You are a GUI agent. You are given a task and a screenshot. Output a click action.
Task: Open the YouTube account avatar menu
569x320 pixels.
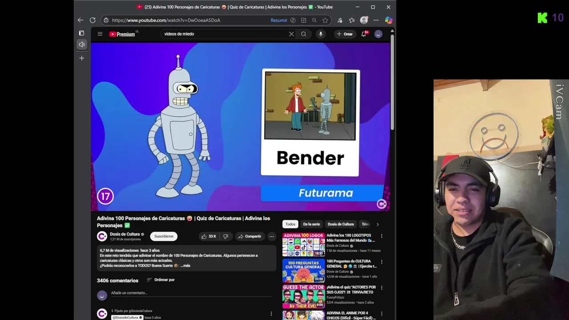[378, 34]
